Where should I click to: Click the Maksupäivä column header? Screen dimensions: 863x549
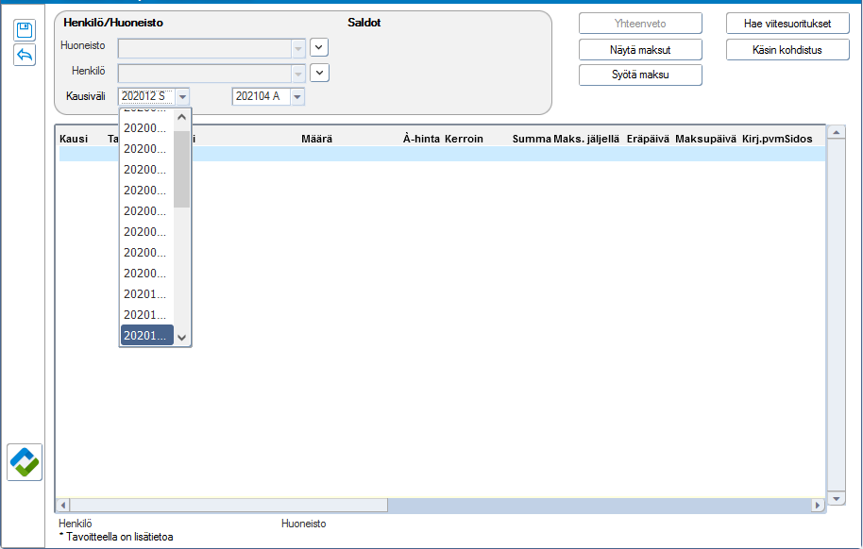tap(705, 139)
